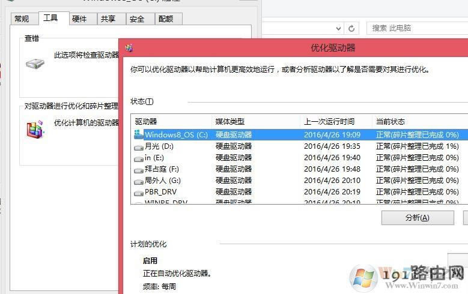
Task: Click the 状态(T) section label
Action: pos(142,101)
